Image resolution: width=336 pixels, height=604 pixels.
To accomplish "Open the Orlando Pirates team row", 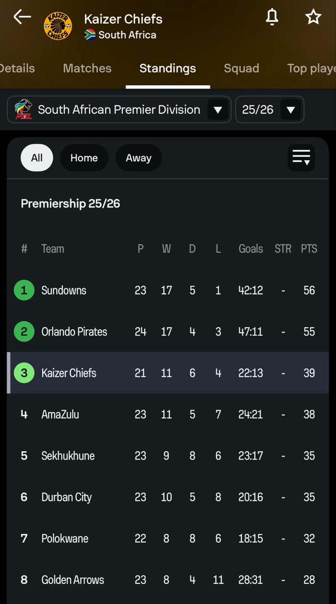I will [168, 332].
